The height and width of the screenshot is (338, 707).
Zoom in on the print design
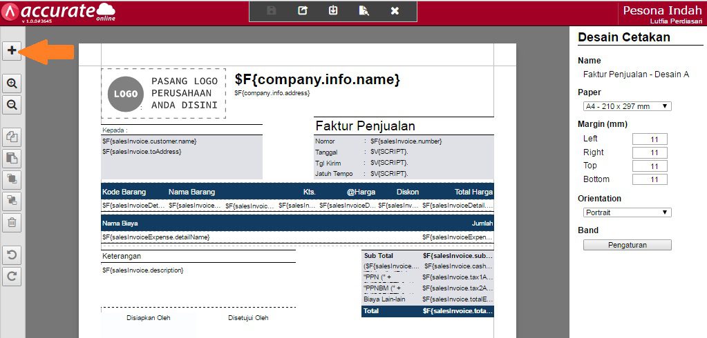tap(12, 83)
